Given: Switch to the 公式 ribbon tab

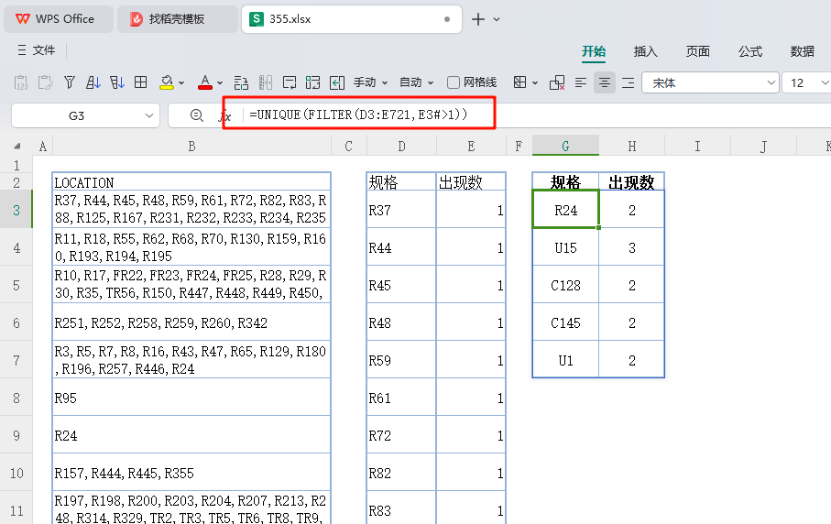Looking at the screenshot, I should (750, 51).
